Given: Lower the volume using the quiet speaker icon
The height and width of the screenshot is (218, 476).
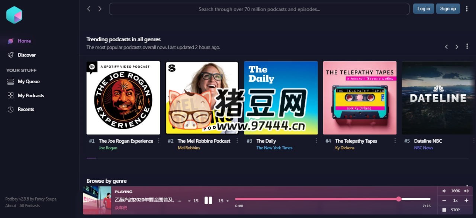Looking at the screenshot, I should point(444,191).
